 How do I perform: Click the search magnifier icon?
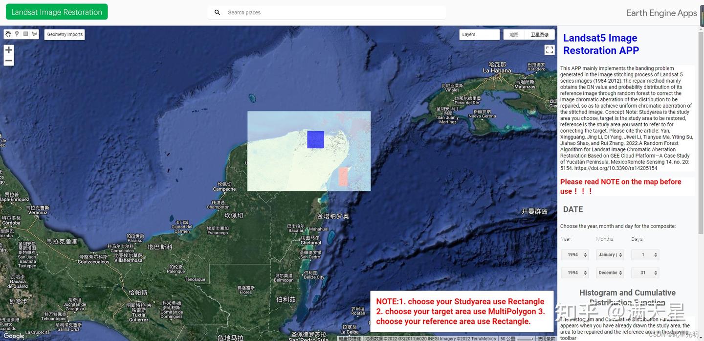(217, 12)
